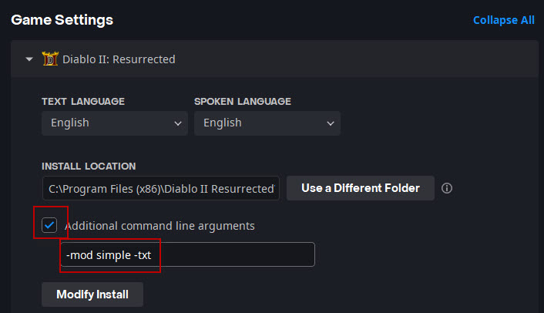Select English in the Spoken Language box
544x313 pixels.
click(223, 123)
